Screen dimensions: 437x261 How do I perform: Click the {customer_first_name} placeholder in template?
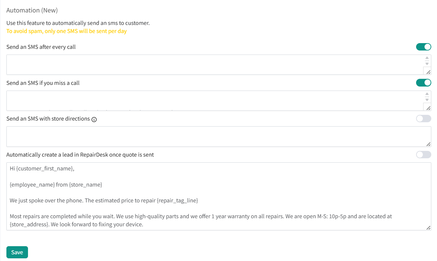click(x=45, y=169)
